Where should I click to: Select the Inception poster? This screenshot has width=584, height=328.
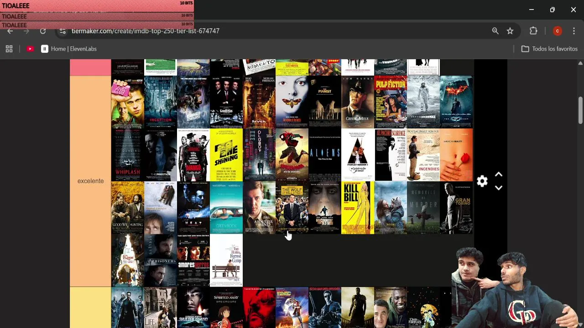click(x=160, y=102)
